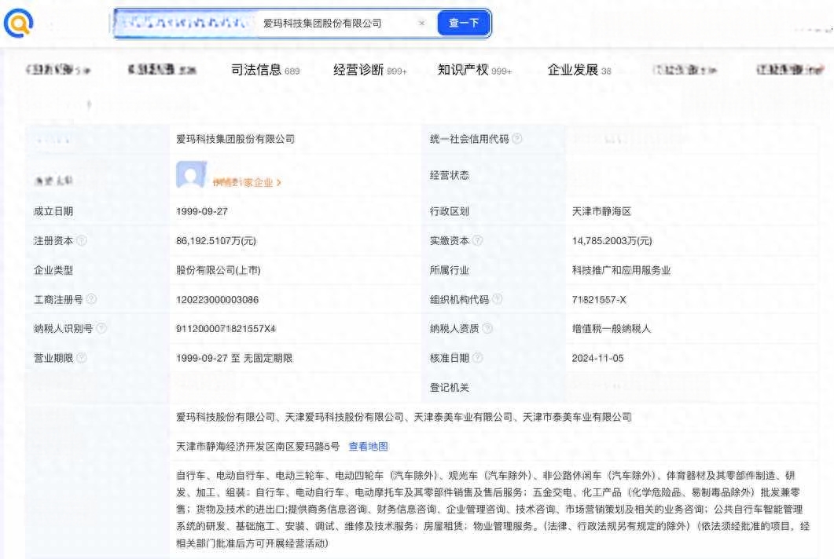Click the help icon beside 核准日期
The height and width of the screenshot is (559, 834).
[x=478, y=357]
